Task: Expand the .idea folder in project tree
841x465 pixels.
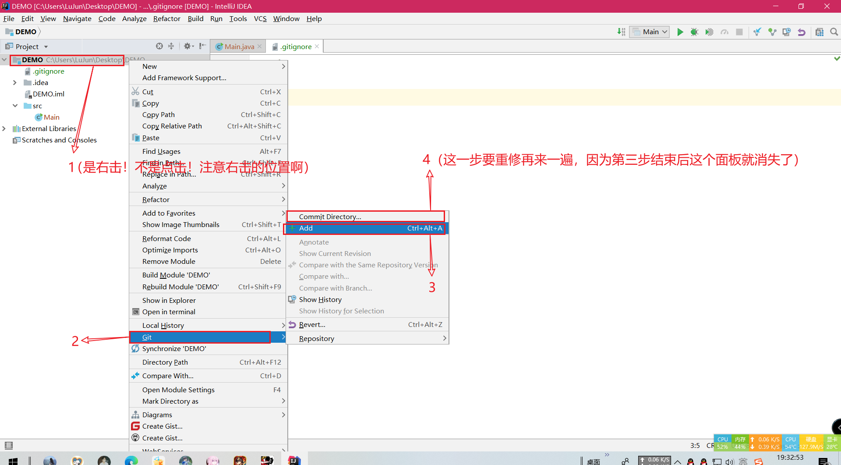Action: point(14,82)
